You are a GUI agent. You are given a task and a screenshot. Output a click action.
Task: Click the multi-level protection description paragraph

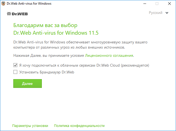[x=80, y=45]
